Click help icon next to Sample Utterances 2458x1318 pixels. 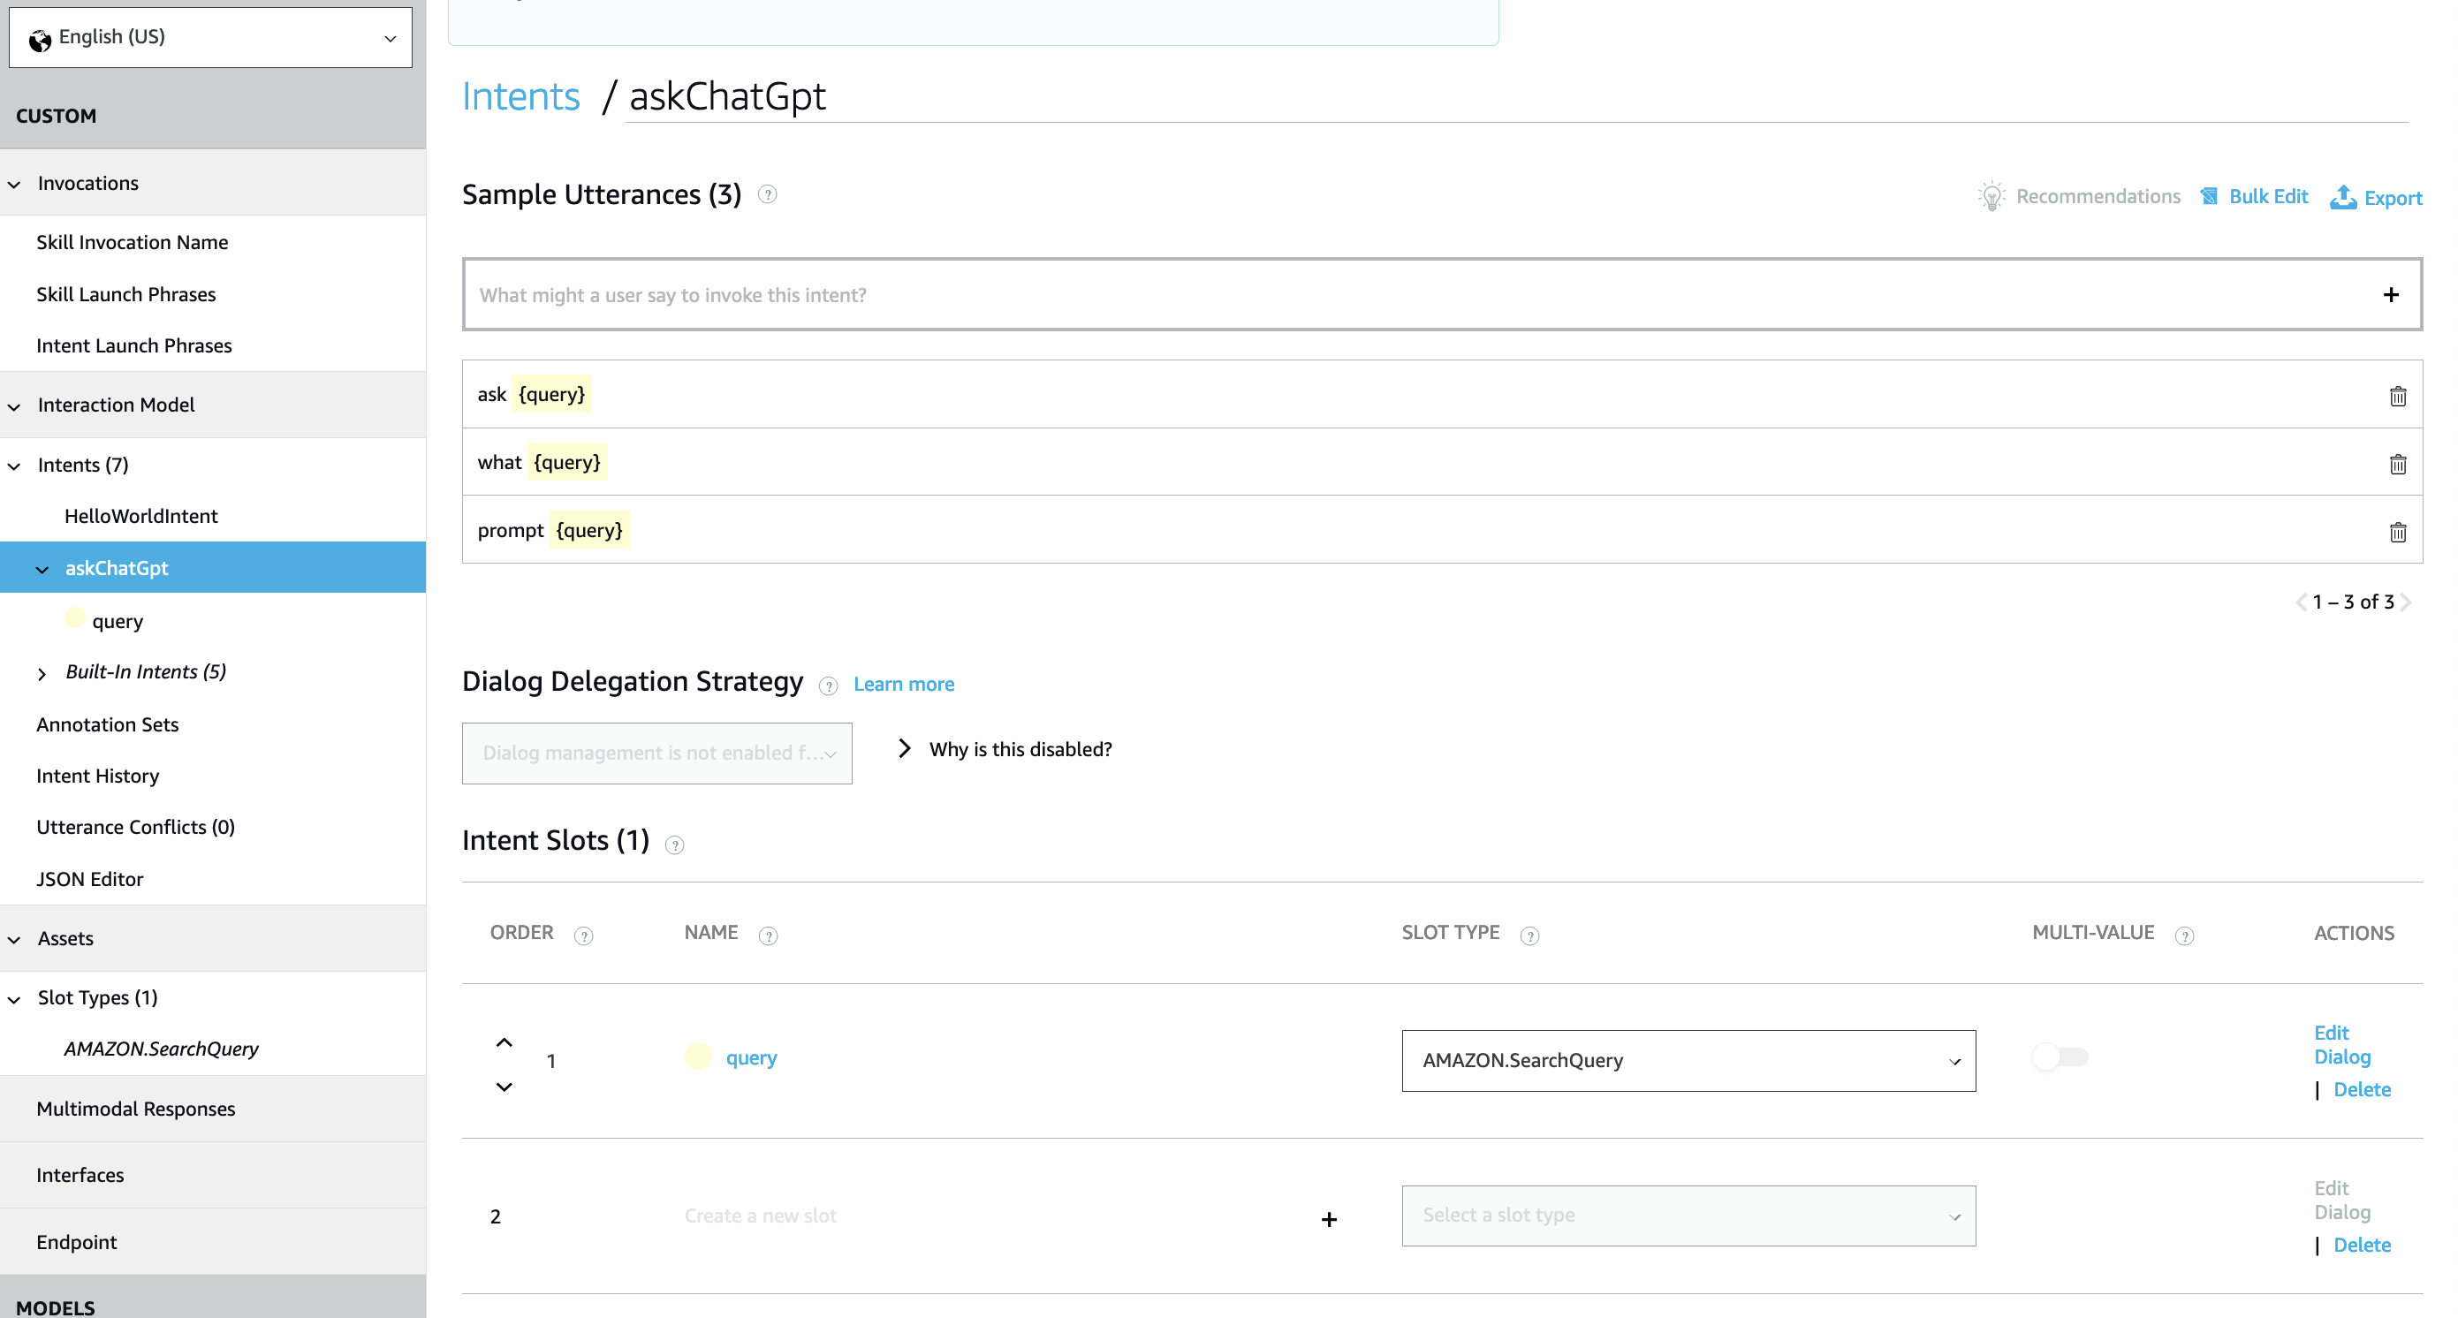pyautogui.click(x=767, y=194)
